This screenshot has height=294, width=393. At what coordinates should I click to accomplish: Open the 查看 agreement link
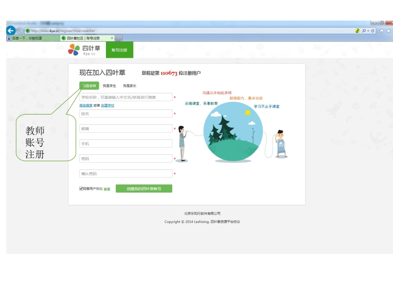107,189
